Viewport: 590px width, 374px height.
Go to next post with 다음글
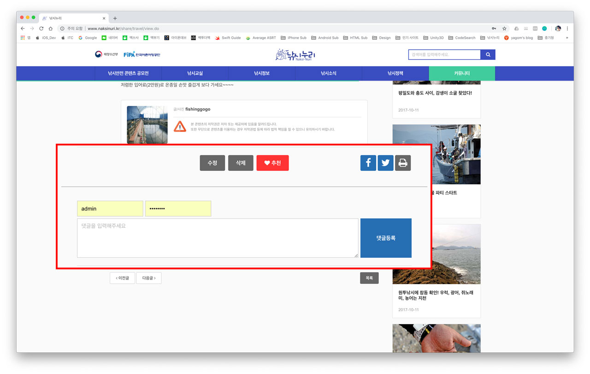coord(148,278)
